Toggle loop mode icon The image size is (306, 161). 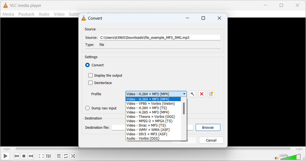click(66, 156)
